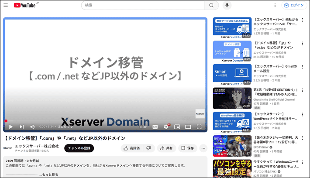The image size is (310, 178).
Task: Click the チャンネル登録 subscribe button
Action: 79,148
